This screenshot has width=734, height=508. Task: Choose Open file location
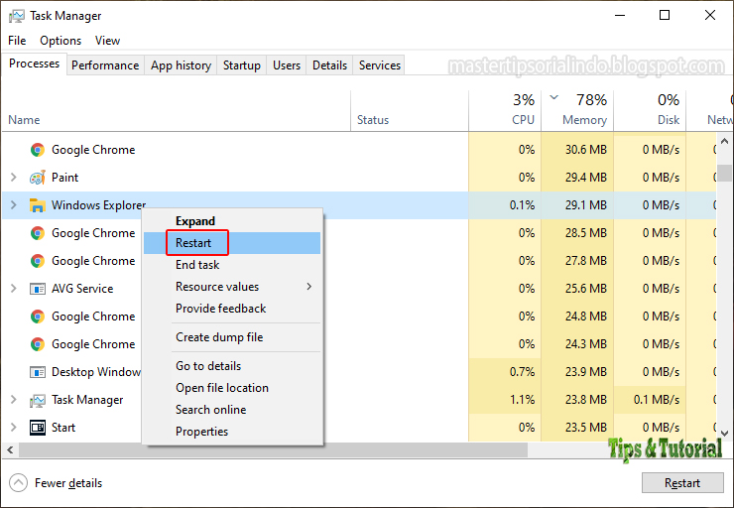[x=232, y=388]
